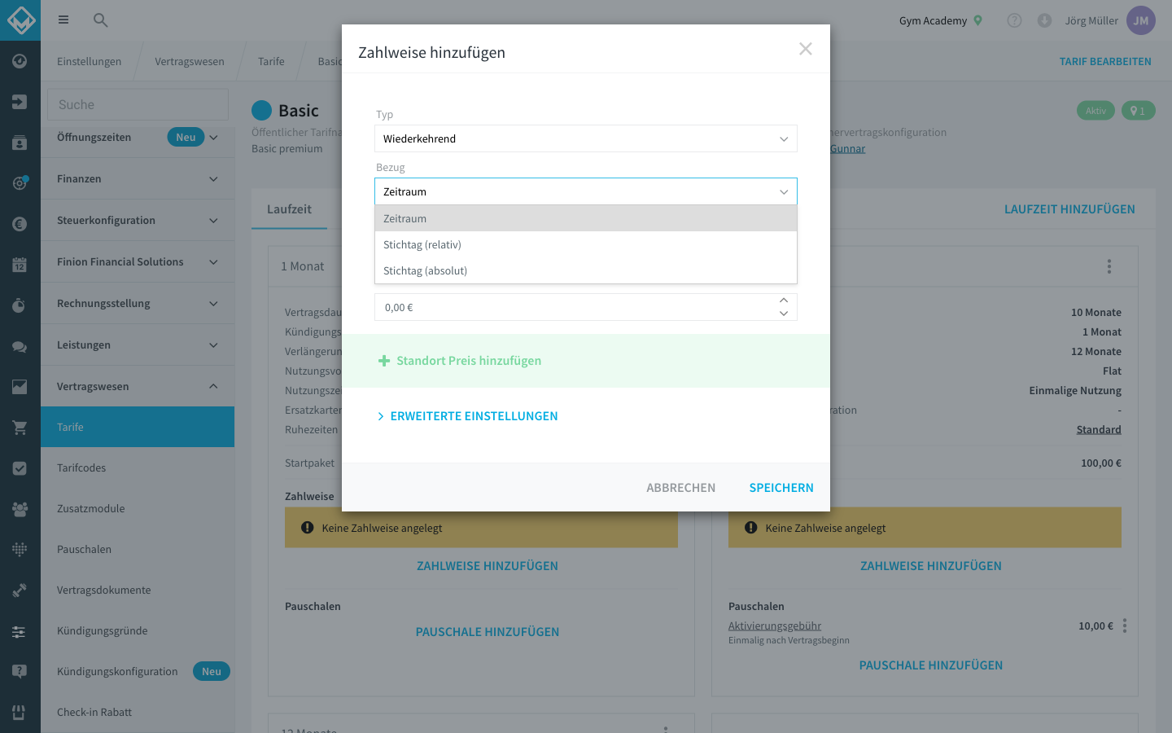Click the help question mark in top bar
The height and width of the screenshot is (733, 1172).
(1014, 20)
